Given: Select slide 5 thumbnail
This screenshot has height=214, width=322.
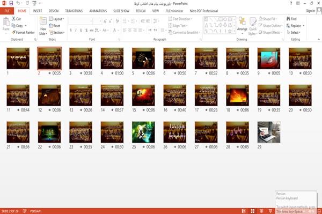Looking at the screenshot, I should 143,58.
